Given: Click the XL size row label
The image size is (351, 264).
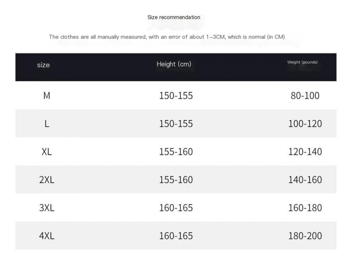Looking at the screenshot, I should (47, 152).
